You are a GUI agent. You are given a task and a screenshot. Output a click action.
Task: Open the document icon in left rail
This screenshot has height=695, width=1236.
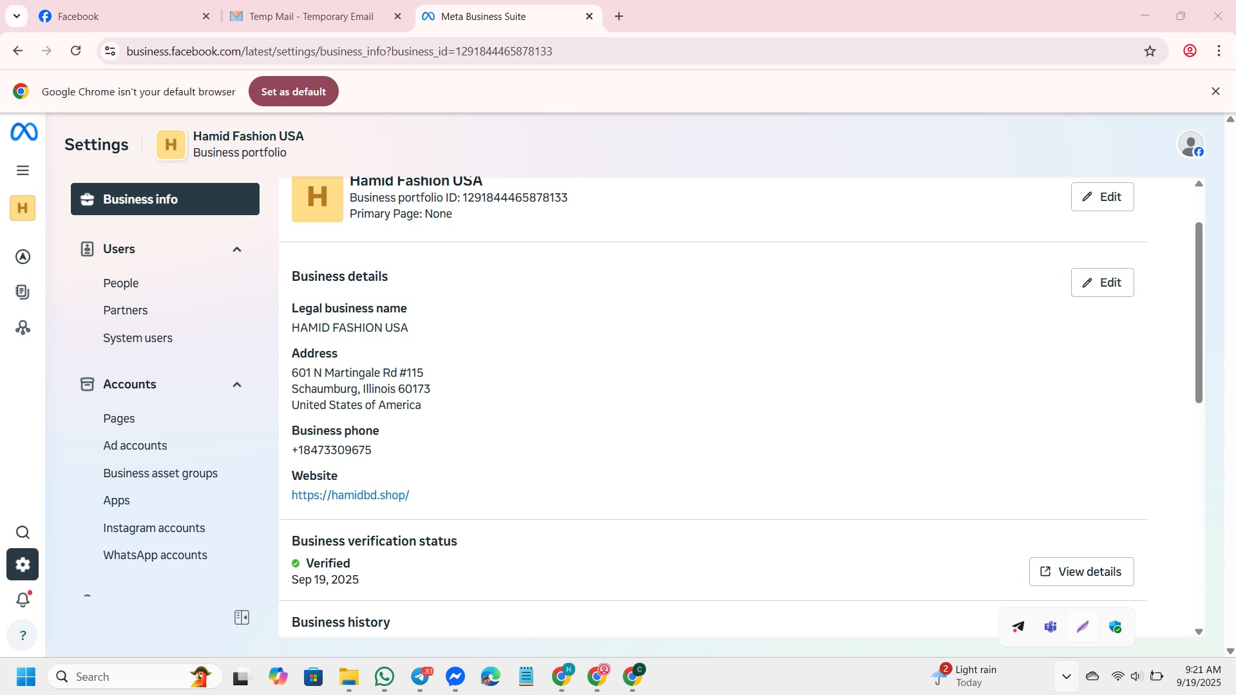click(23, 292)
